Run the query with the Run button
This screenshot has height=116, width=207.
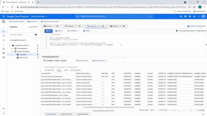point(49,31)
